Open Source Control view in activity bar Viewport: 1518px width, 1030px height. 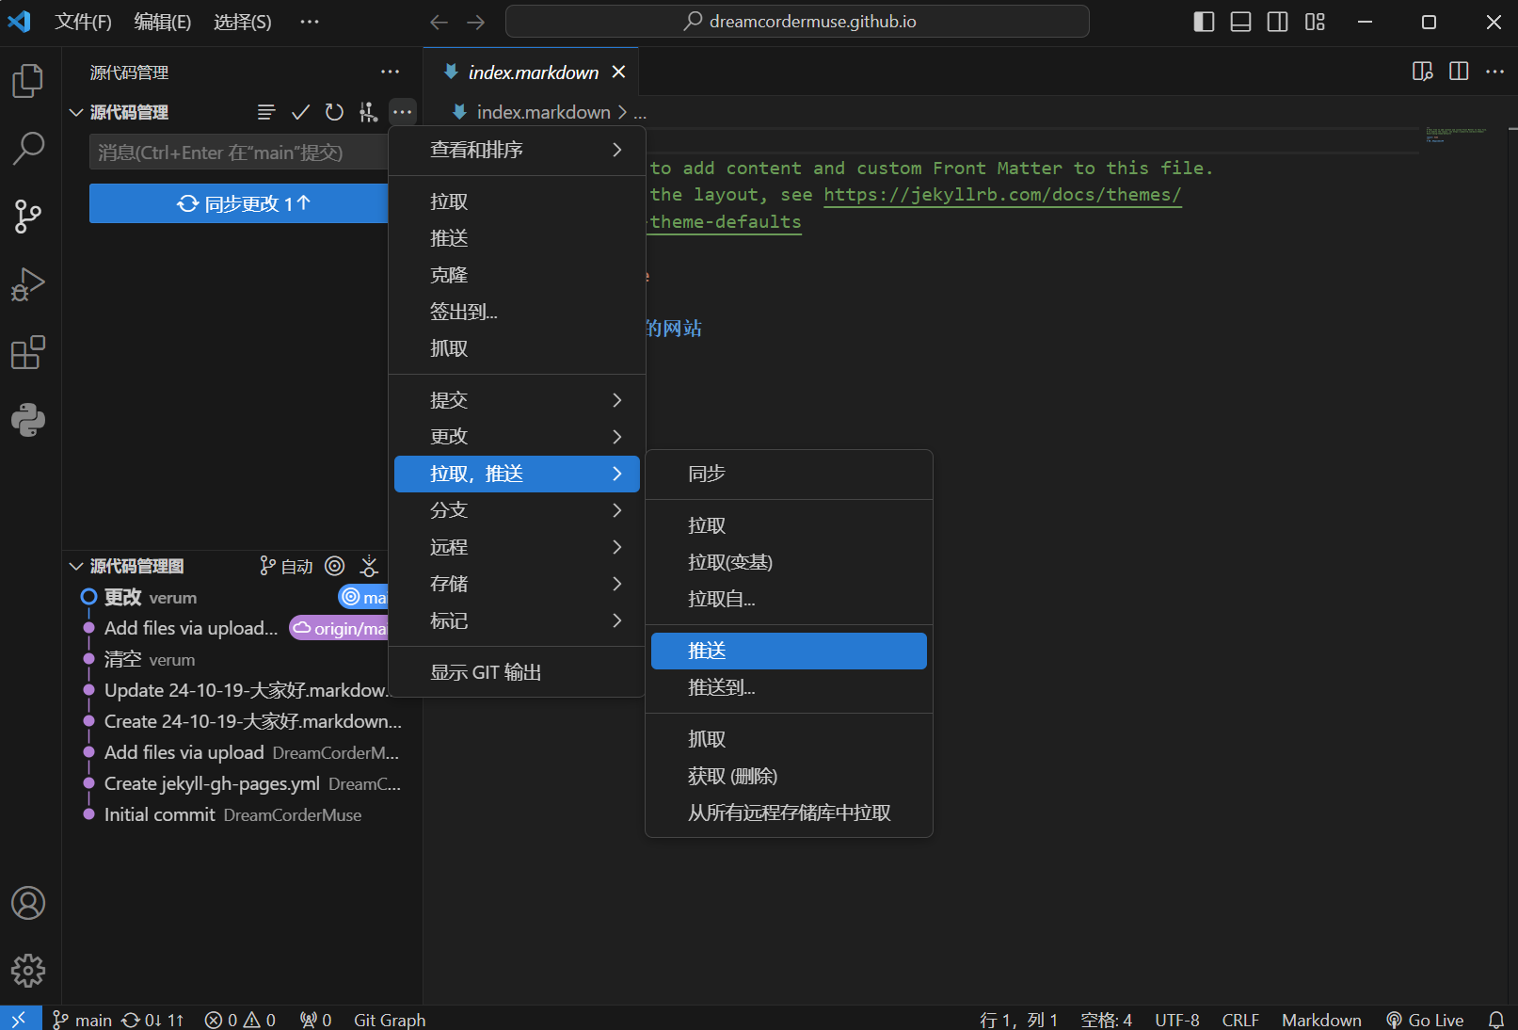tap(28, 217)
